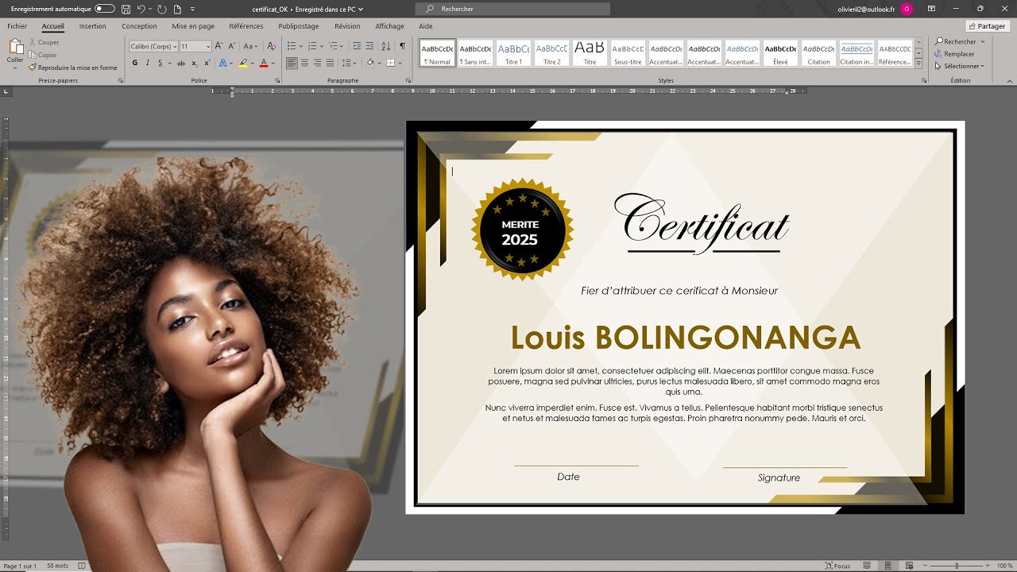Image resolution: width=1017 pixels, height=572 pixels.
Task: Open the Sélectionner dropdown
Action: [960, 66]
